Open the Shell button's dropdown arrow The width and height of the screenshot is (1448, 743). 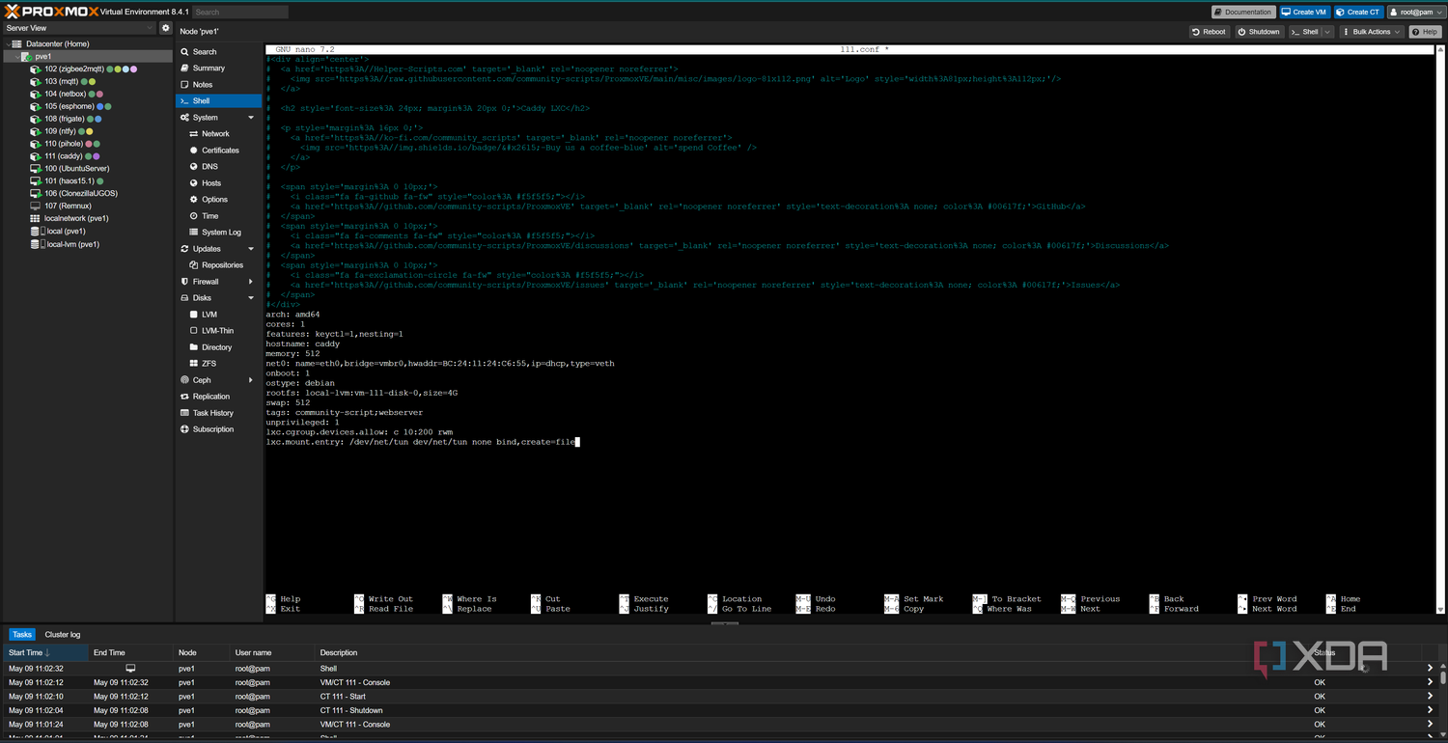(x=1327, y=32)
